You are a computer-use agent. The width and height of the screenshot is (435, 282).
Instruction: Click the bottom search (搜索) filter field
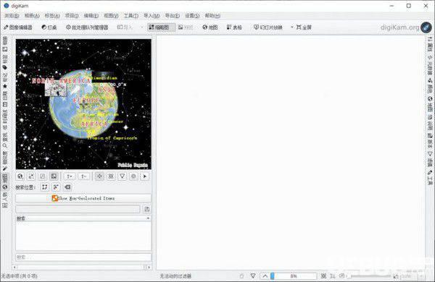click(x=83, y=257)
